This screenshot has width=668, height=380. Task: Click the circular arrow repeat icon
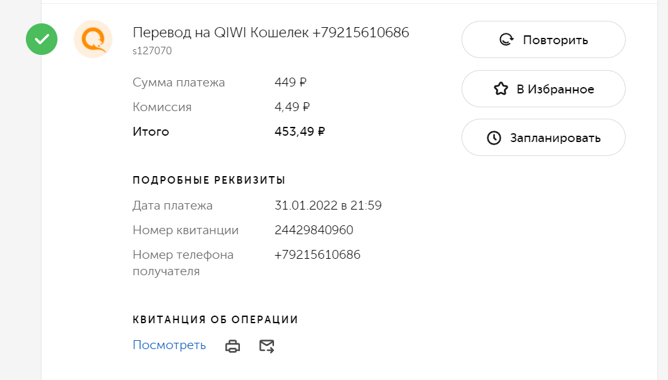506,40
